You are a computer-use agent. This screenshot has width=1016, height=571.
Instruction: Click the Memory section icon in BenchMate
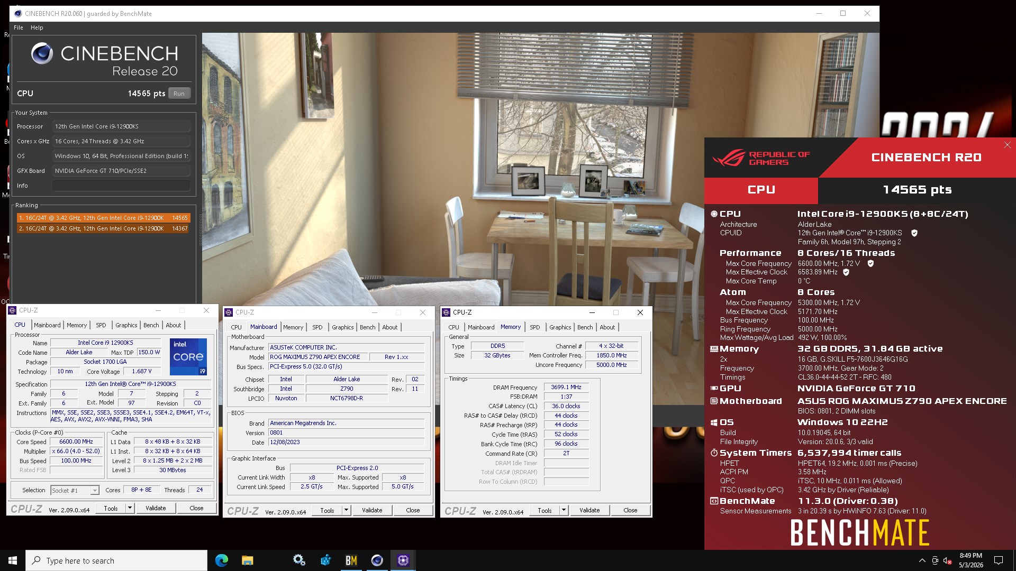[x=714, y=349]
